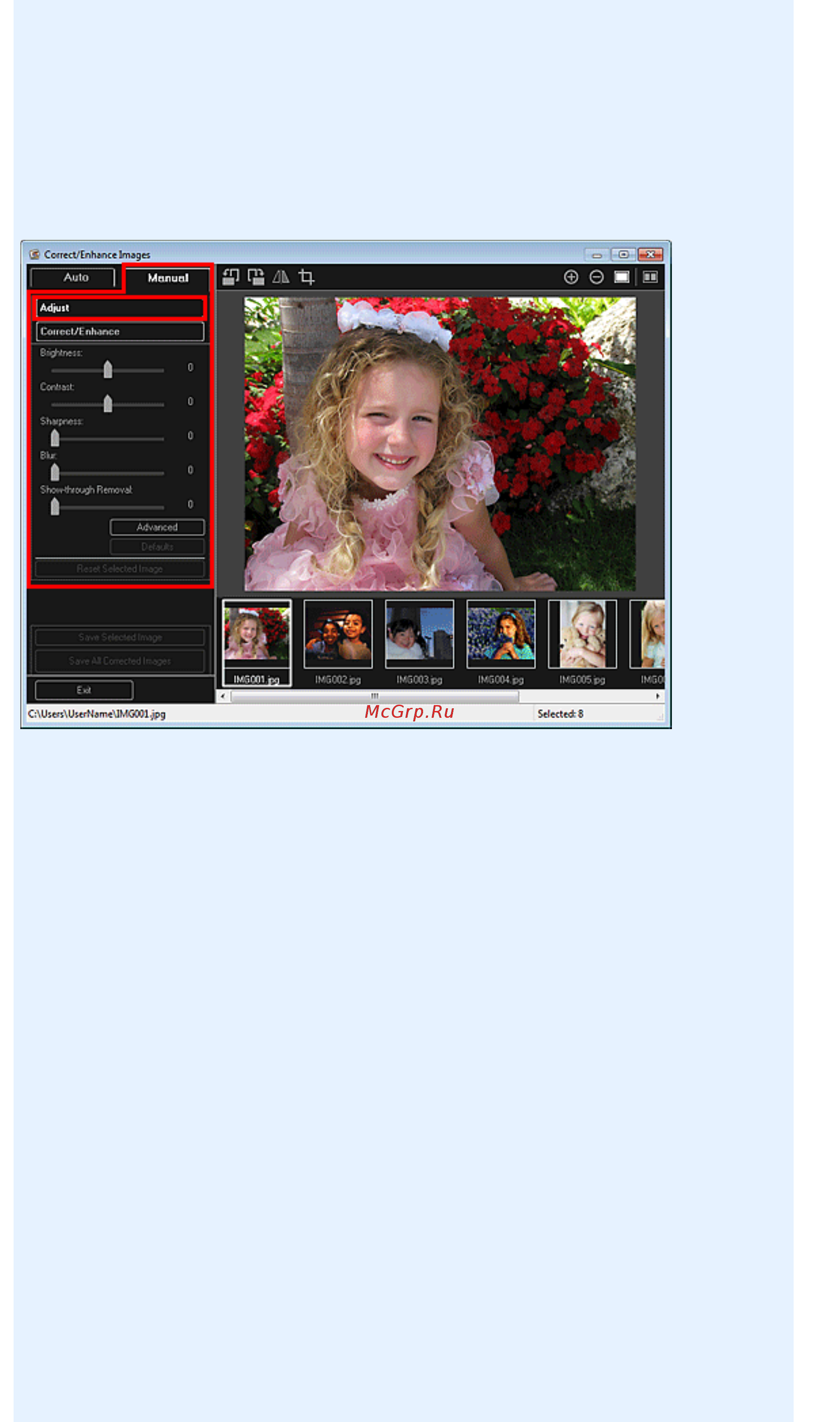Open the Advanced adjustment options
The width and height of the screenshot is (814, 1422).
click(157, 527)
